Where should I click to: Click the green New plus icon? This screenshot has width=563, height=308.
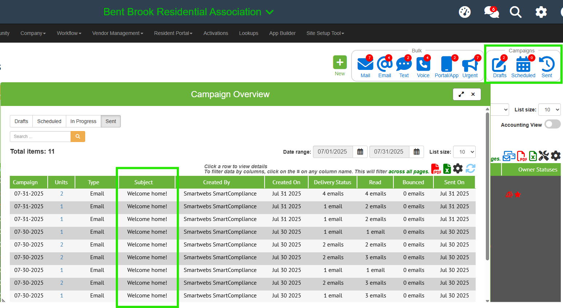pyautogui.click(x=340, y=63)
